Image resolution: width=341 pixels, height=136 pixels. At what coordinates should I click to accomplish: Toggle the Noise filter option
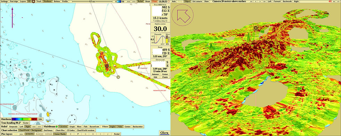120,126
